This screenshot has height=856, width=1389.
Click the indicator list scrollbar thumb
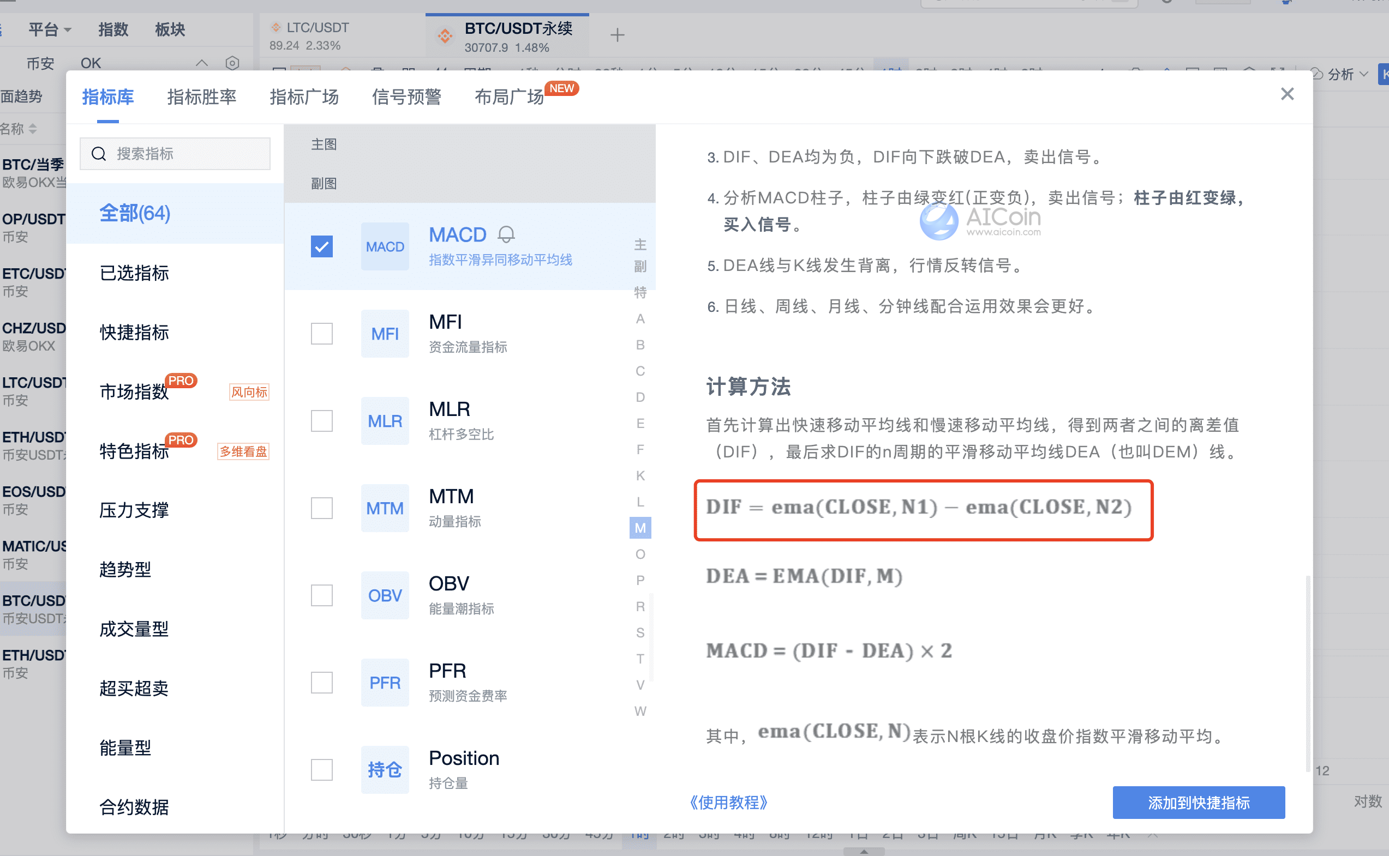651,637
